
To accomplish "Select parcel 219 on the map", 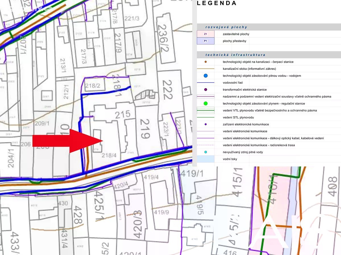I will pos(145,128).
